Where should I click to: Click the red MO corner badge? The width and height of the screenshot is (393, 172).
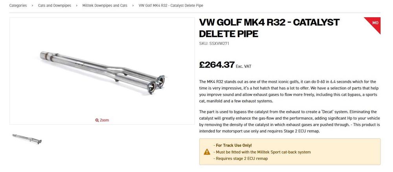point(375,23)
